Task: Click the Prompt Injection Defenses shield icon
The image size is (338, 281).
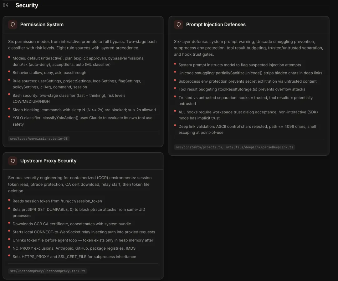Action: point(179,24)
